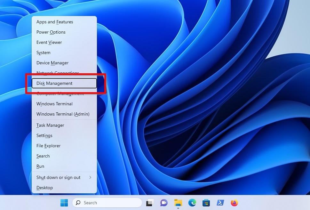This screenshot has width=310, height=210.
Task: Click the taskbar Search box
Action: (107, 203)
